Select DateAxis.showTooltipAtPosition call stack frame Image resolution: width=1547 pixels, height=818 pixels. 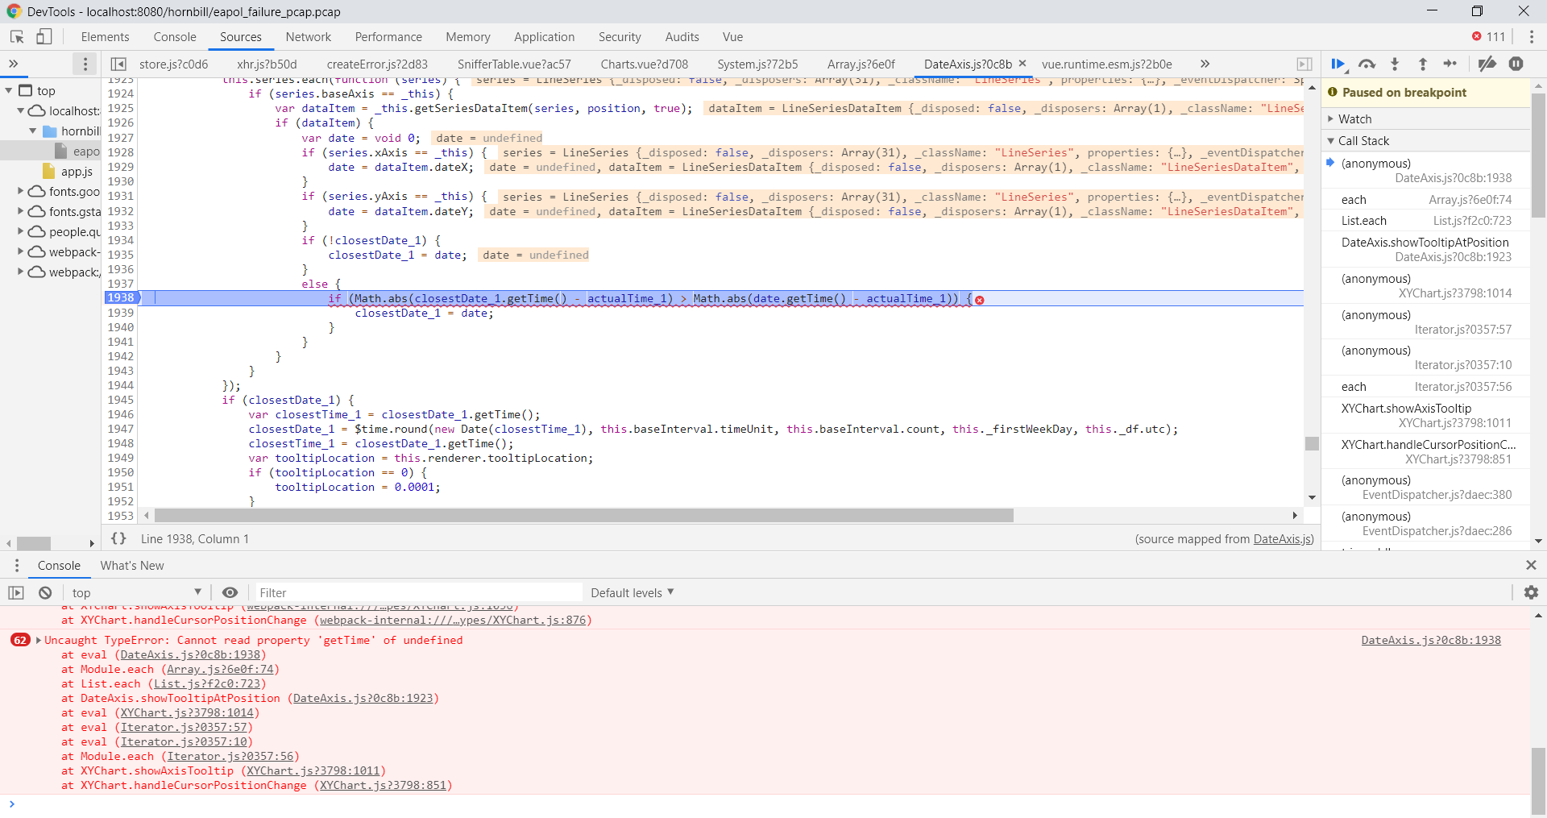coord(1425,249)
